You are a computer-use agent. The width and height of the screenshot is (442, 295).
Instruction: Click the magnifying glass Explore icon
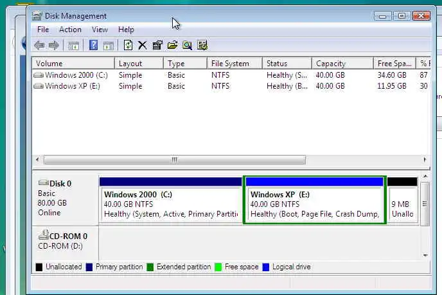(x=187, y=45)
